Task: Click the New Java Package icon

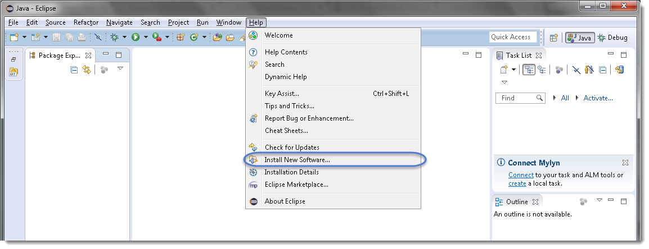Action: pyautogui.click(x=181, y=37)
